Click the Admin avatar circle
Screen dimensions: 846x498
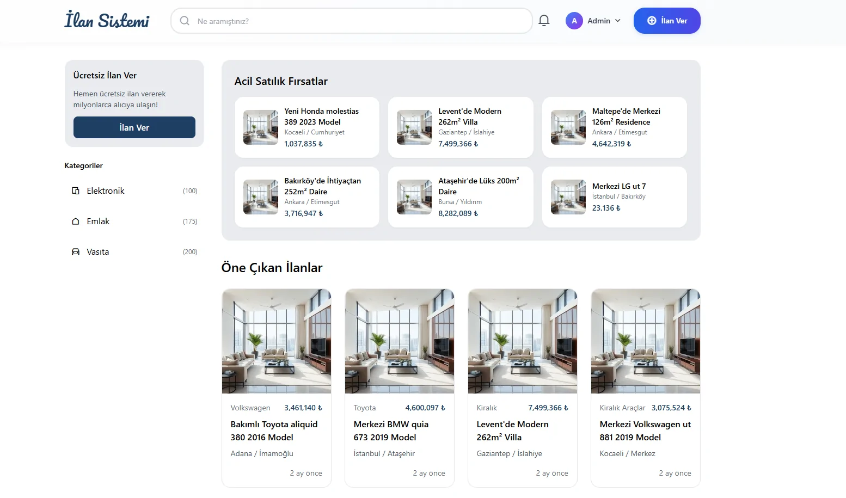(x=574, y=21)
